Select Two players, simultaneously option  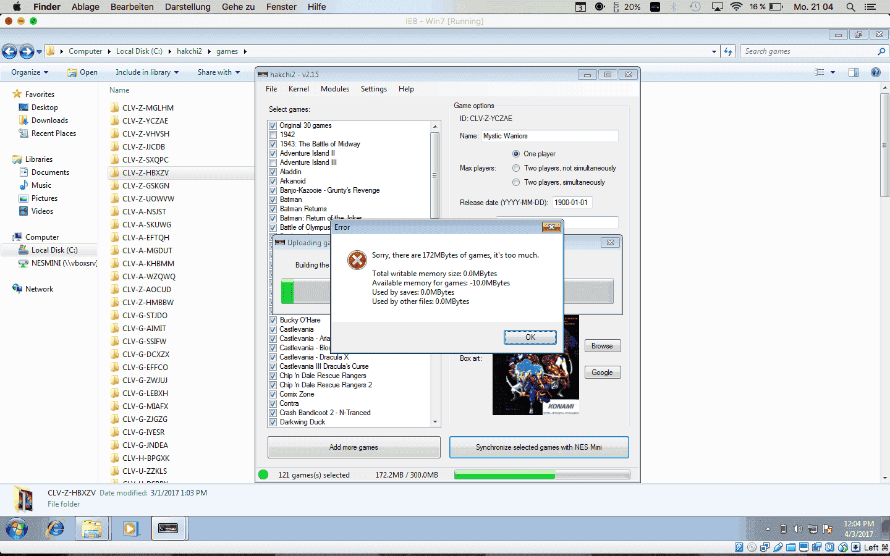click(516, 182)
